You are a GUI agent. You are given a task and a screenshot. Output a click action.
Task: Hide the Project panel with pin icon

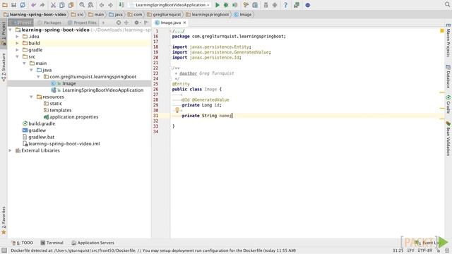coord(146,23)
